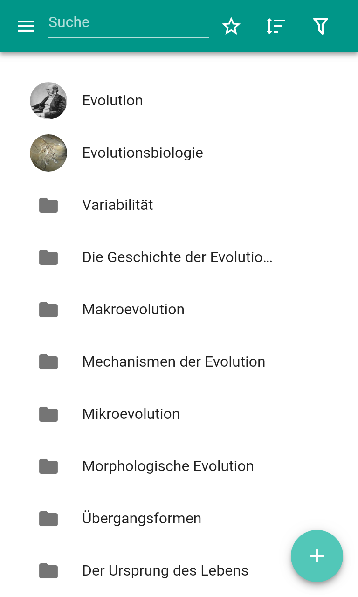Select the Evolutionsbiologie list label
The image size is (358, 597).
point(143,153)
